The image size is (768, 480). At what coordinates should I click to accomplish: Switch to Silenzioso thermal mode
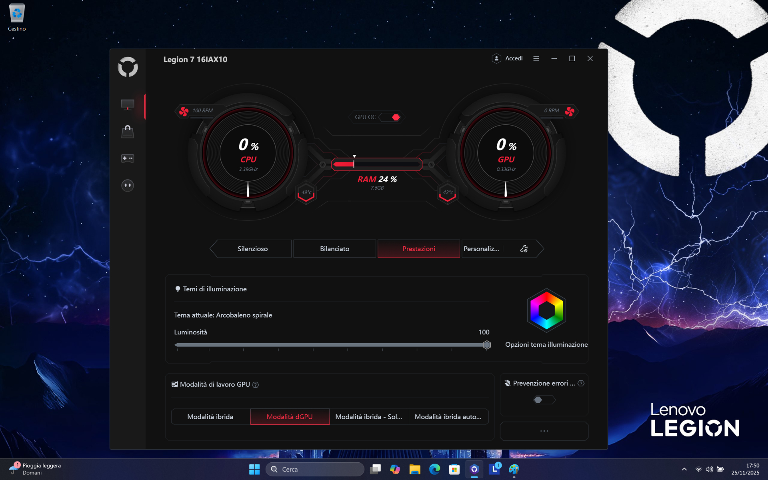pos(252,249)
